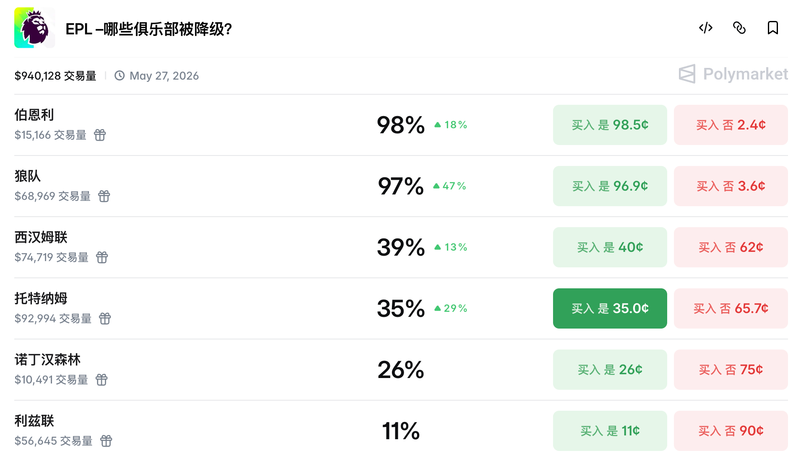The height and width of the screenshot is (461, 809).
Task: Click the EPL lion crest image
Action: pos(34,27)
